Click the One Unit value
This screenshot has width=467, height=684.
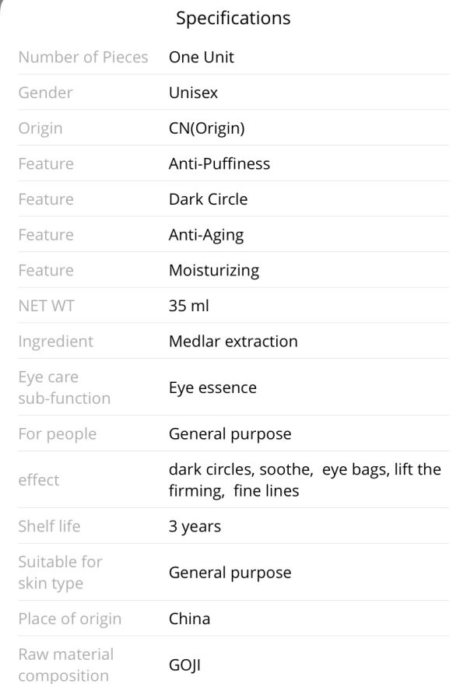point(202,57)
